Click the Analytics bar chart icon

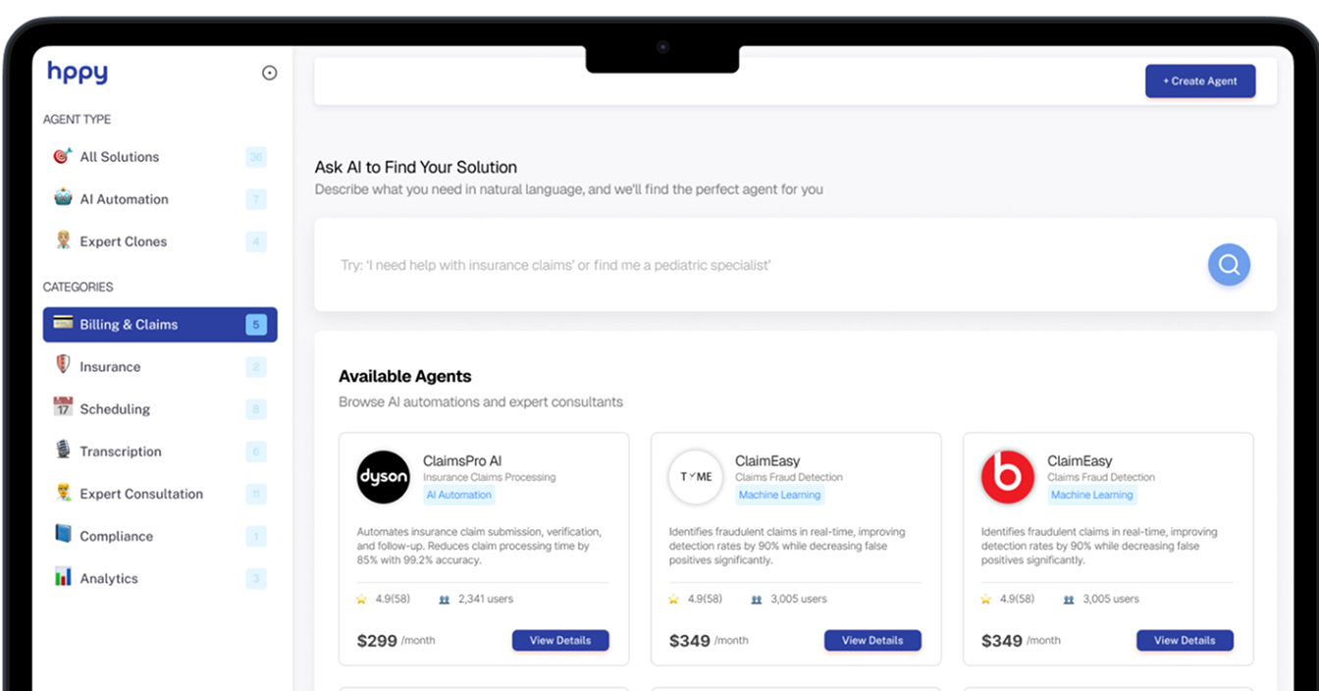63,577
